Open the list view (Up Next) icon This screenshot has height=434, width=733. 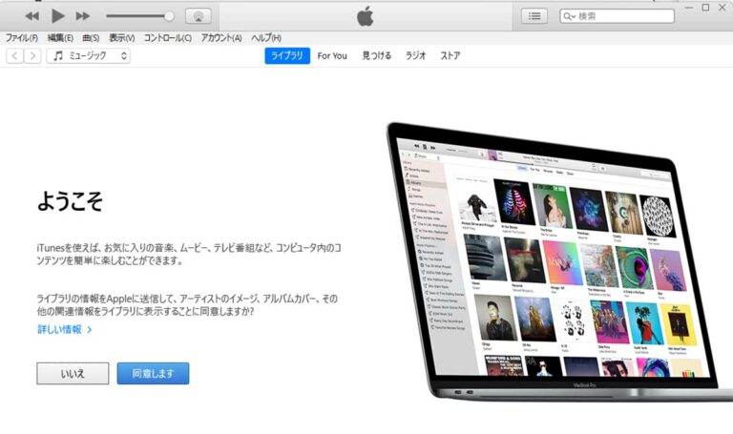[534, 16]
